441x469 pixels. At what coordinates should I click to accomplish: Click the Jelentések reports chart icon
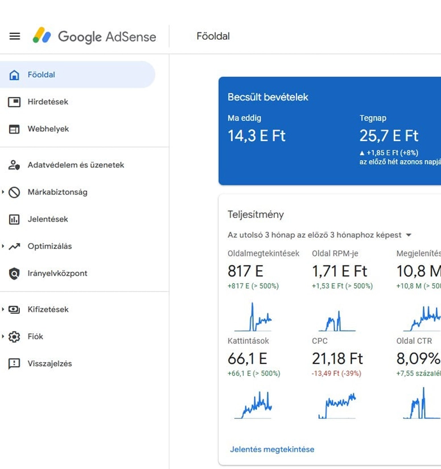point(14,219)
